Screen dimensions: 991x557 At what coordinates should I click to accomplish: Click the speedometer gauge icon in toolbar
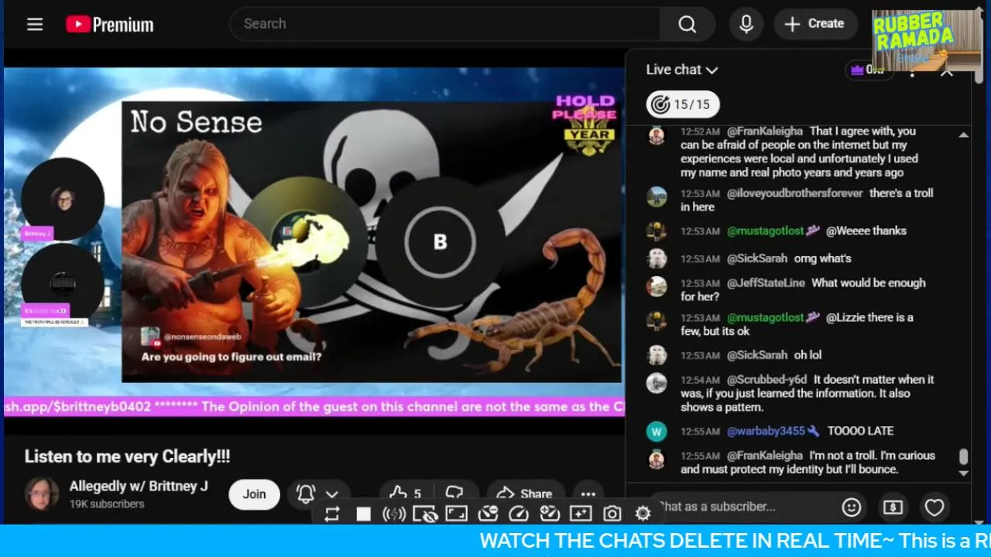[519, 514]
